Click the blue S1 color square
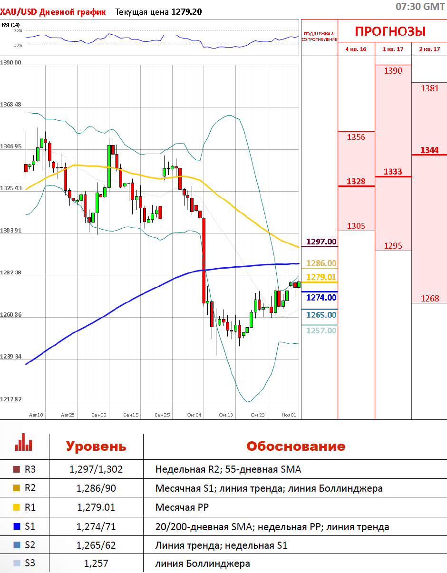447x573 pixels. point(17,527)
